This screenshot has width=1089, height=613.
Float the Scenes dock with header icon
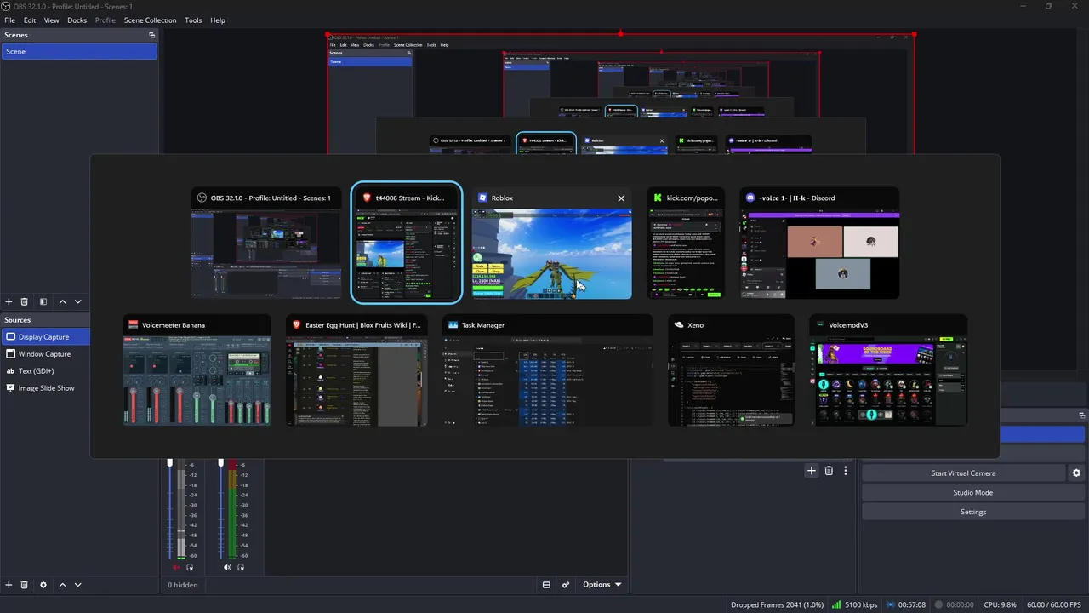coord(152,35)
